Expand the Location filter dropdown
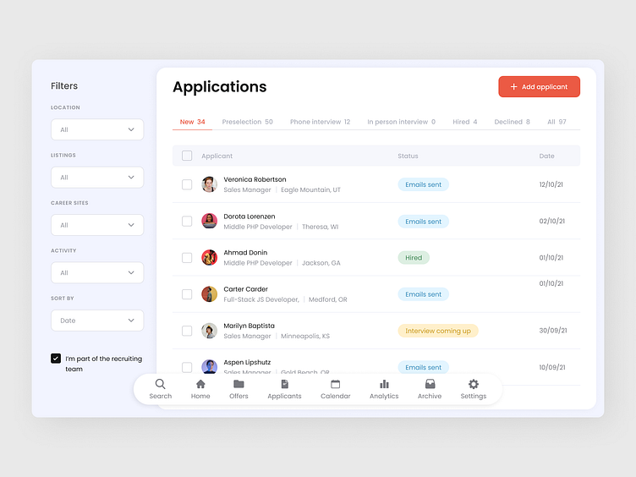The width and height of the screenshot is (636, 477). [x=97, y=129]
